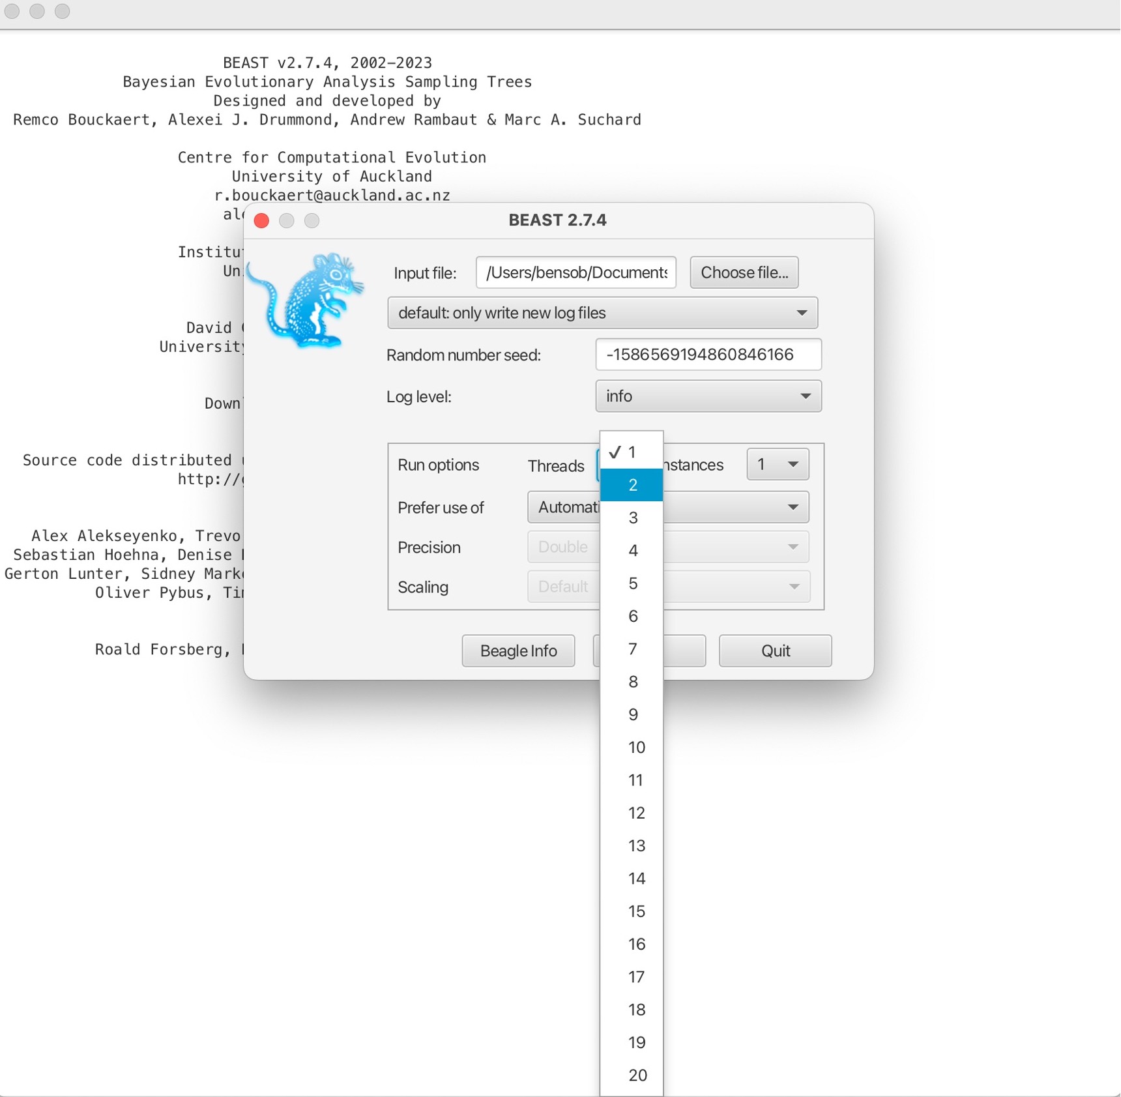Click the Random number seed field

(x=708, y=355)
